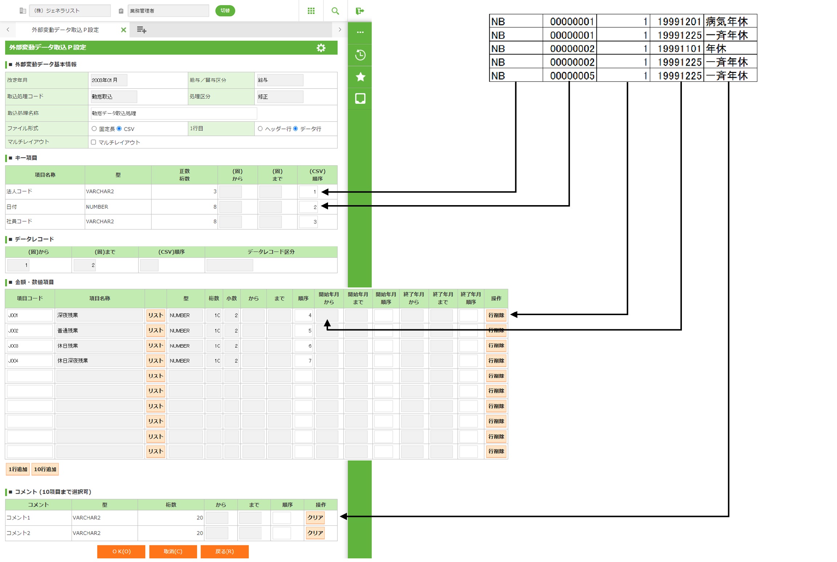
Task: Click the sidebar three-dots more icon
Action: tap(360, 32)
